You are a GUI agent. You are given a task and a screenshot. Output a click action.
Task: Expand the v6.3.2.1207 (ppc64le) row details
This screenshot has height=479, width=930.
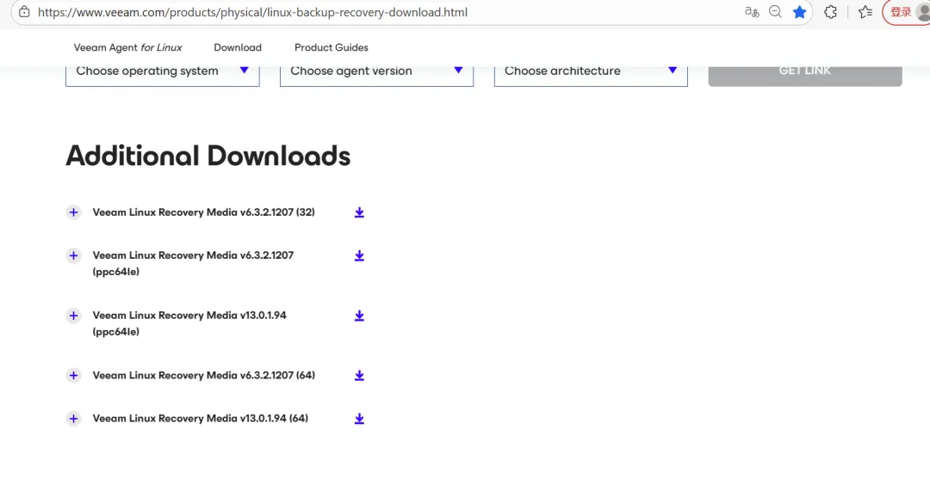coord(73,255)
